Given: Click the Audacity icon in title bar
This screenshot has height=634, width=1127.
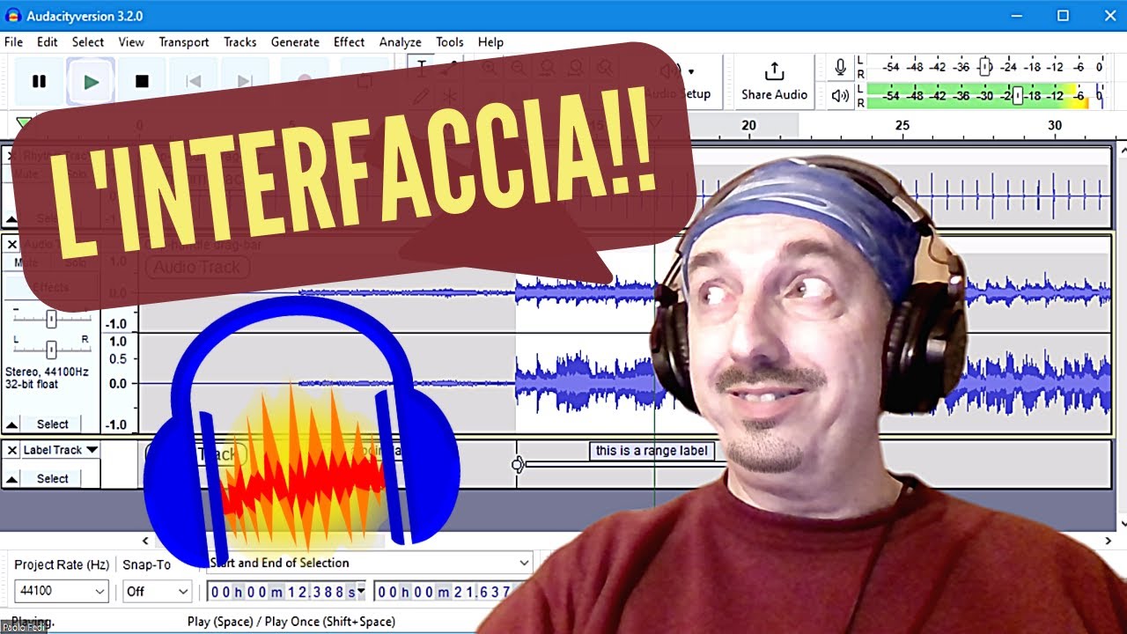Looking at the screenshot, I should (13, 16).
